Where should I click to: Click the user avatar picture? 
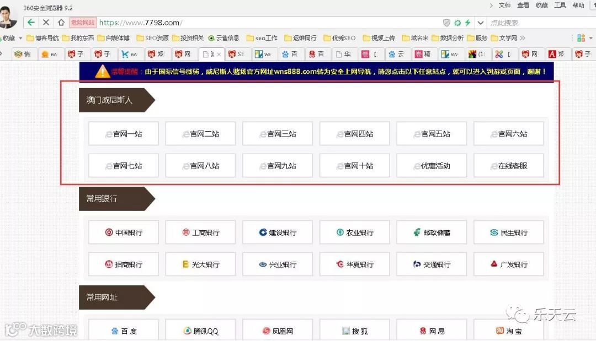[8, 17]
